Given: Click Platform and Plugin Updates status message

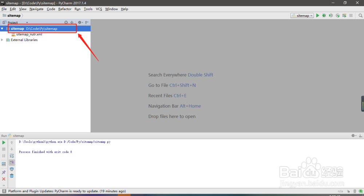Looking at the screenshot, I should [x=67, y=191].
